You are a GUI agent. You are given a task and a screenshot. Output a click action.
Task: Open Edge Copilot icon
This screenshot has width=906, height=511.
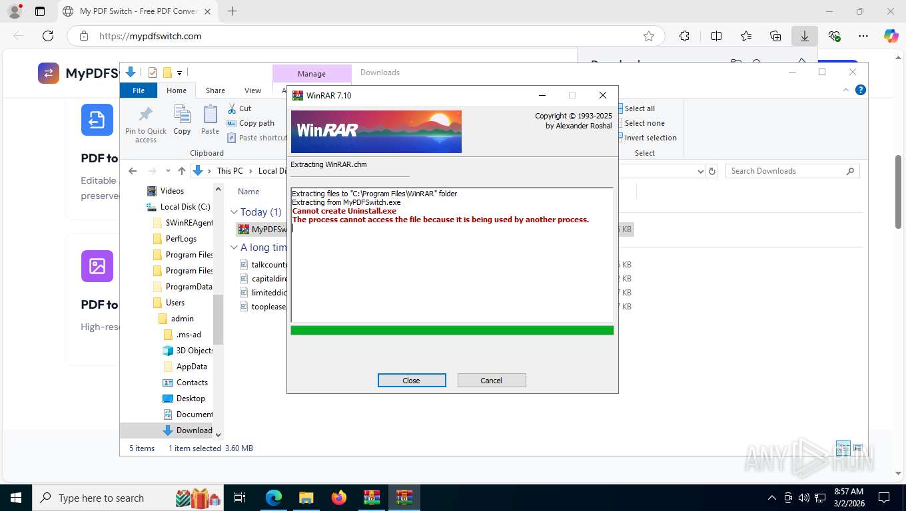(891, 36)
